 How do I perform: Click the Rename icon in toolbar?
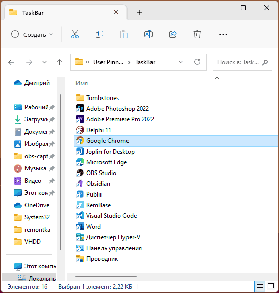148,34
